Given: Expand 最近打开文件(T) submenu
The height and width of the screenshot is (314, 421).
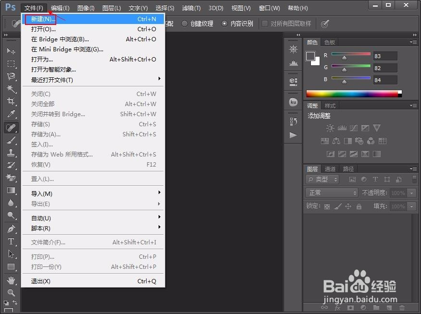Looking at the screenshot, I should [x=93, y=80].
